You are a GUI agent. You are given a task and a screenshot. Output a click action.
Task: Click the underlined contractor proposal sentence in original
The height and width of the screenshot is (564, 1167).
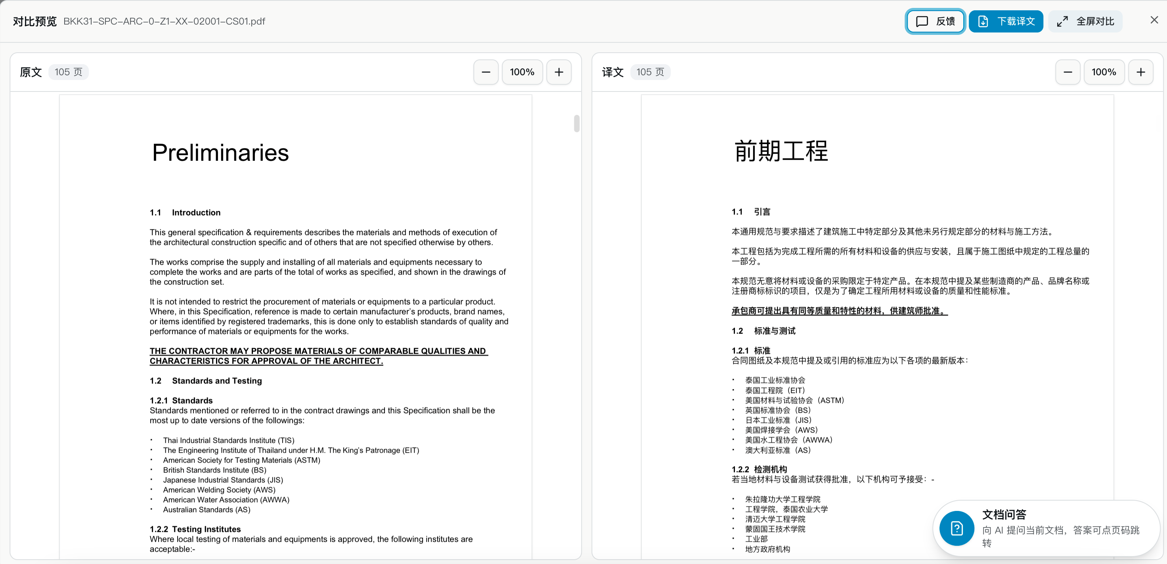click(x=318, y=356)
